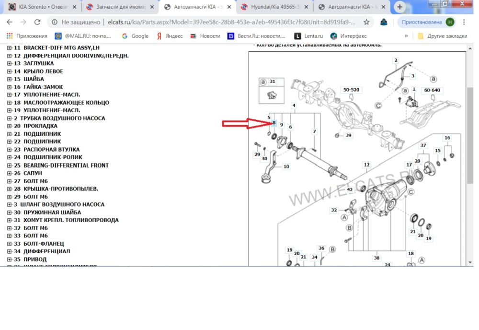The height and width of the screenshot is (330, 479).
Task: Open a new browser tab
Action: 400,7
